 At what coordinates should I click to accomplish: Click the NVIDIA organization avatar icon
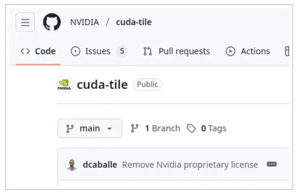[x=65, y=85]
